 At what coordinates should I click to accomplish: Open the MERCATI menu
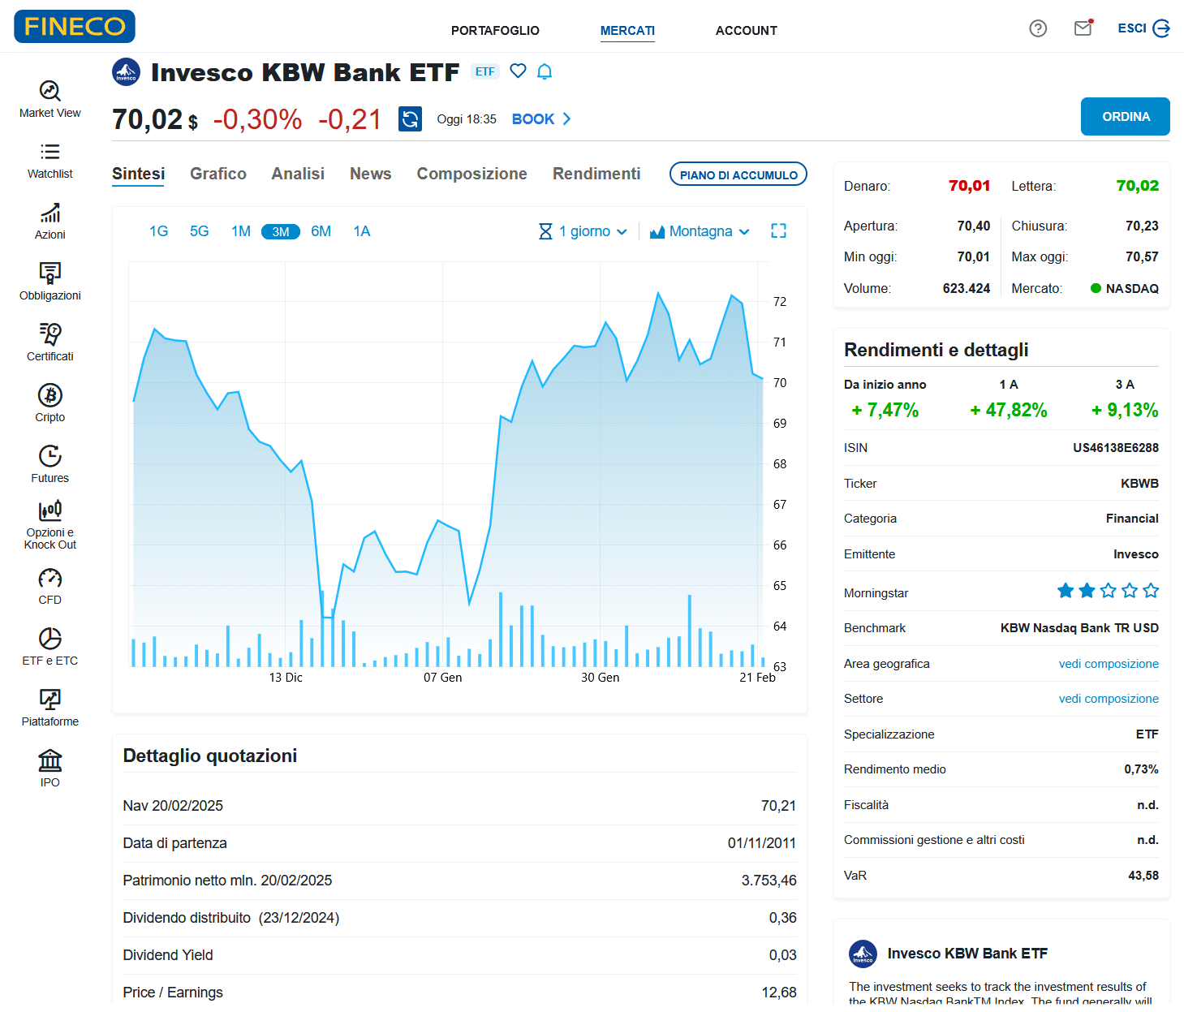coord(627,30)
